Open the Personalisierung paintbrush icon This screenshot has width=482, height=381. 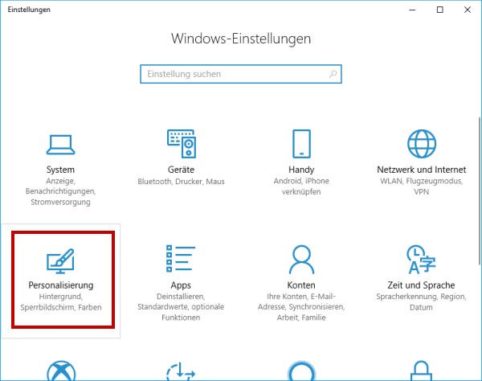60,260
